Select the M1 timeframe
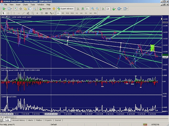Screen dimensions: 169x126 click(58, 13)
